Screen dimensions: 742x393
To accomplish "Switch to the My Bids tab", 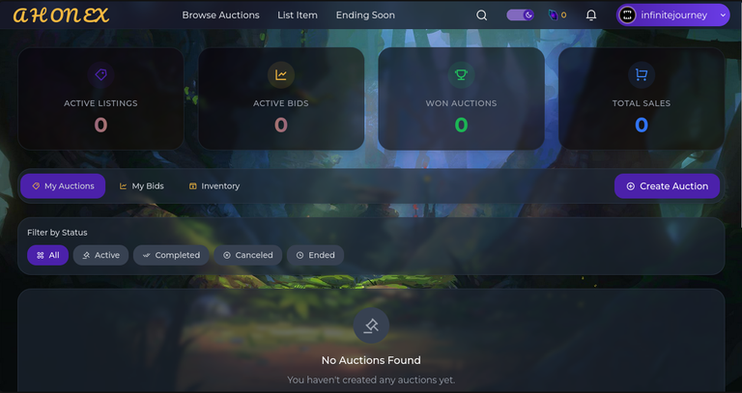I will click(x=141, y=186).
